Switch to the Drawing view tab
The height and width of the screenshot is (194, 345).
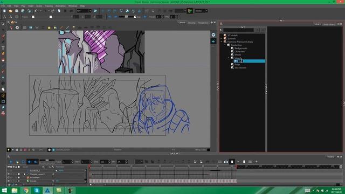191,23
